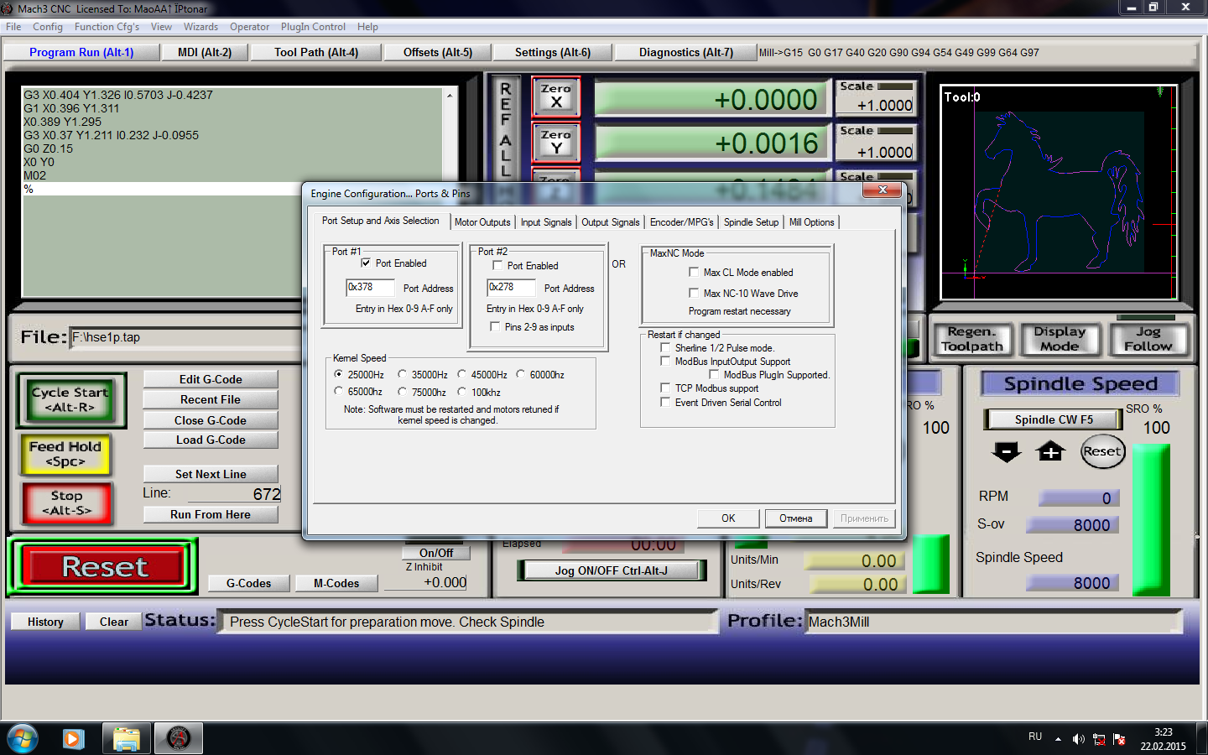Viewport: 1208px width, 755px height.
Task: Click the toolpath horse preview display
Action: (x=1059, y=192)
